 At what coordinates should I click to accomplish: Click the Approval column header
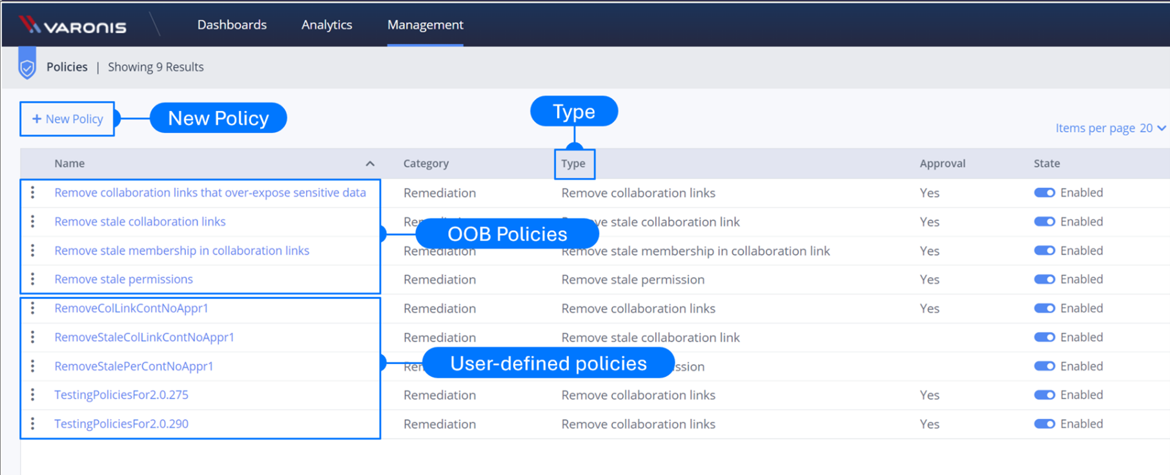pos(942,164)
